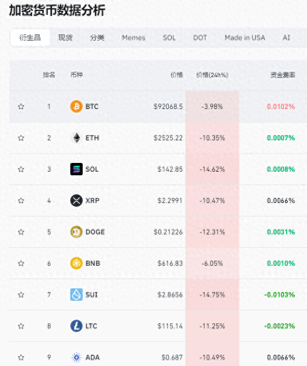Click the Ethereum ETH logo icon
307x366 pixels.
click(x=76, y=138)
